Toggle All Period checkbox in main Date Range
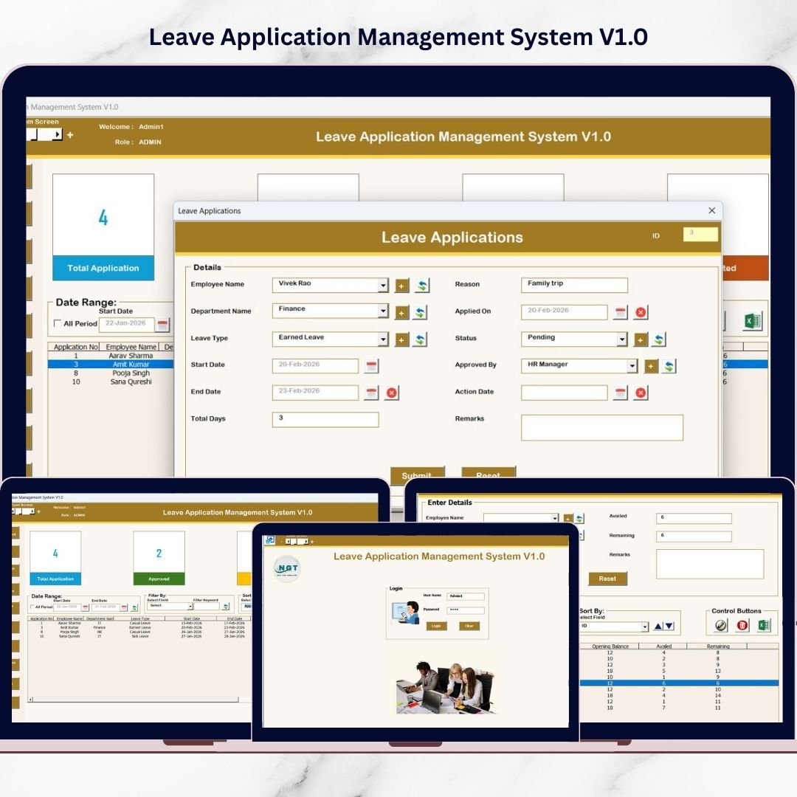The image size is (797, 797). (58, 324)
